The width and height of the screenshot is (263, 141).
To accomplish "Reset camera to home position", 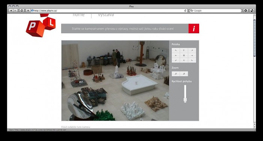I will point(184,55).
